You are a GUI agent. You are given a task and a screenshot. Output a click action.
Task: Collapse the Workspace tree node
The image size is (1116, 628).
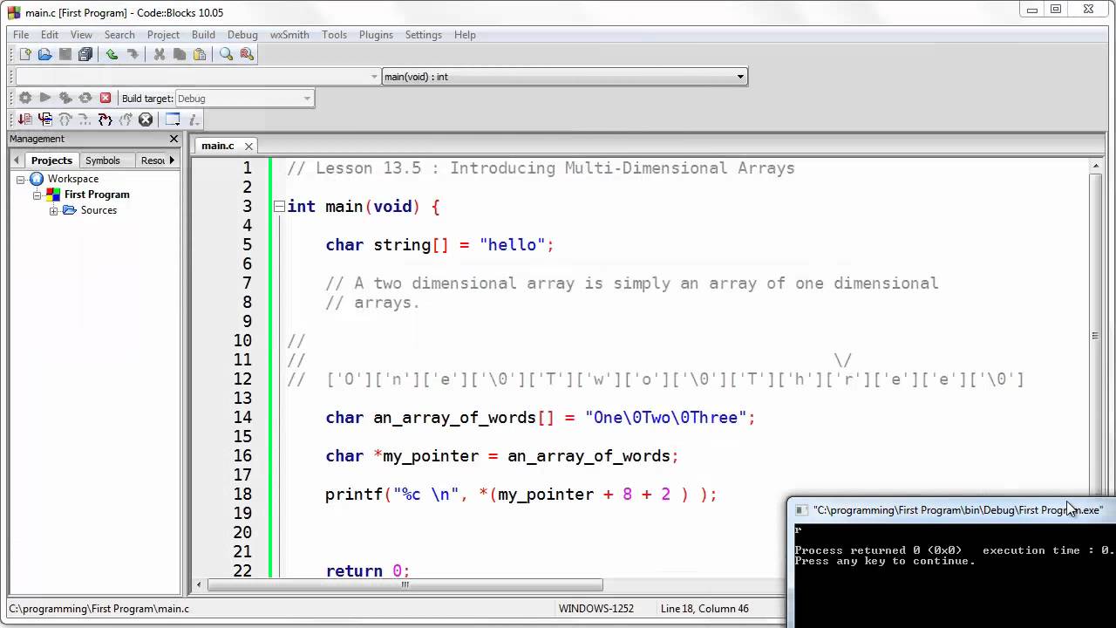coord(21,179)
